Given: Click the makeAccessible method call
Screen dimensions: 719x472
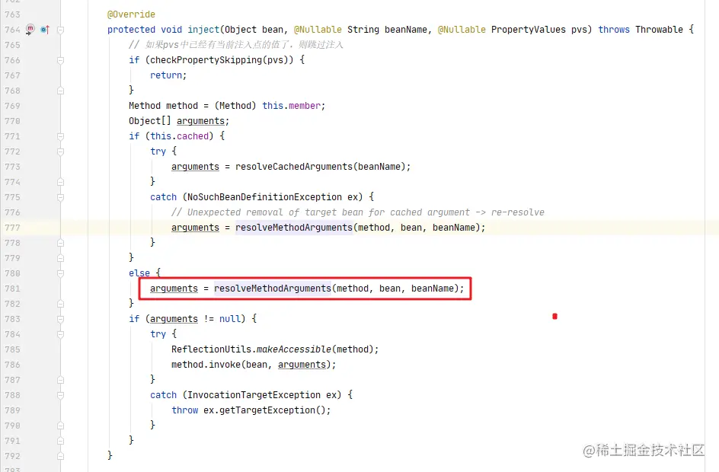Looking at the screenshot, I should pyautogui.click(x=293, y=349).
